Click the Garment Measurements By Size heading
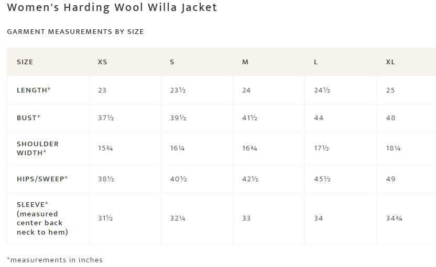The width and height of the screenshot is (436, 267). [75, 32]
